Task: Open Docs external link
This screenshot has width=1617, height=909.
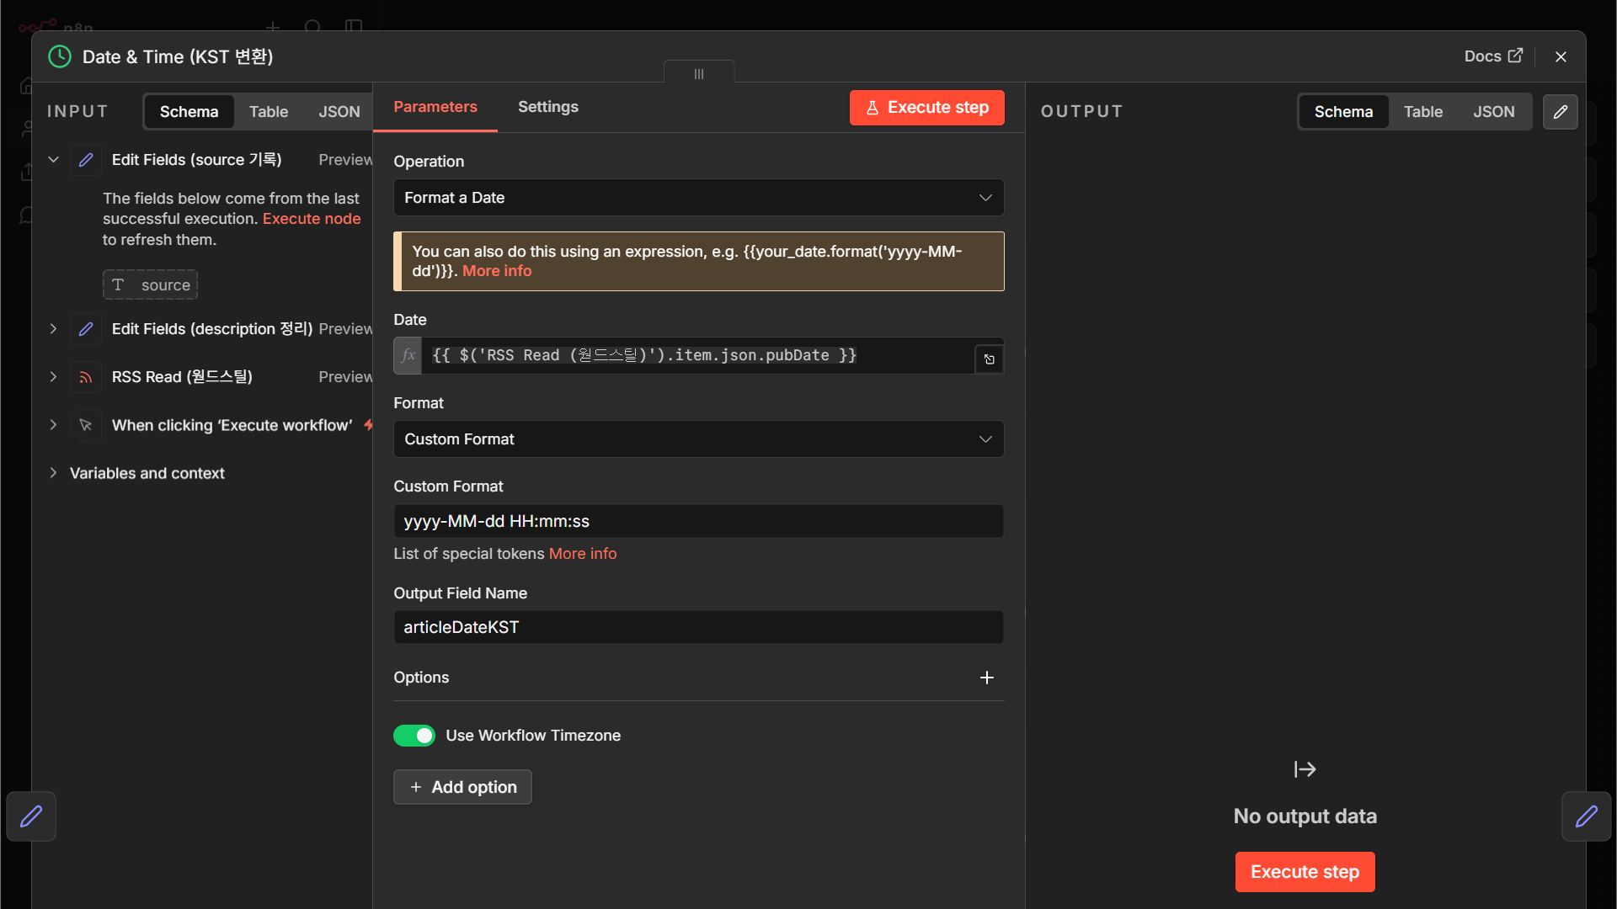Action: point(1493,56)
